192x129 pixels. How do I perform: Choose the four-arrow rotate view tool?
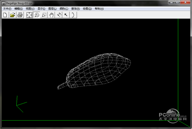coord(59,15)
